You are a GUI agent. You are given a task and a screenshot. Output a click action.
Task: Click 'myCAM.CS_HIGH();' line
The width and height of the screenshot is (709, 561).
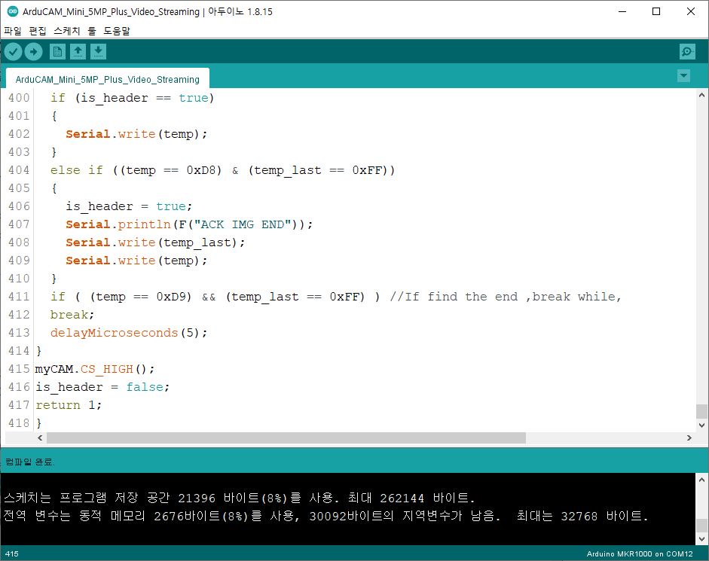click(95, 369)
